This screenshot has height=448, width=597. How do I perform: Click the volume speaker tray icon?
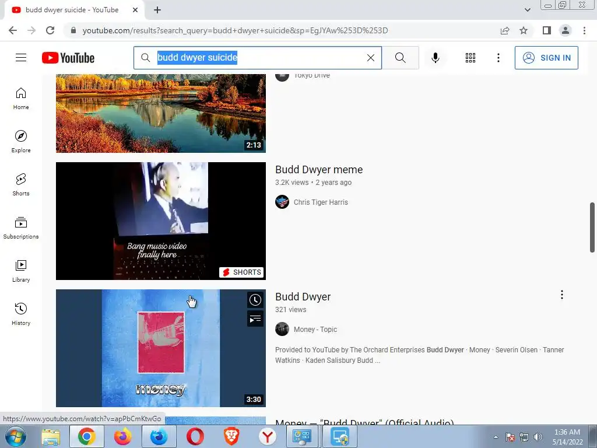pyautogui.click(x=538, y=437)
